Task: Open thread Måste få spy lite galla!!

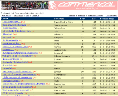Action: pos(13,93)
